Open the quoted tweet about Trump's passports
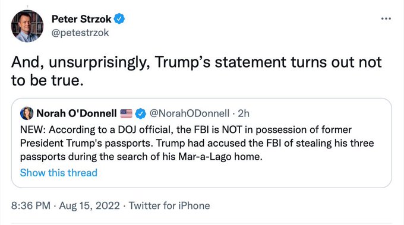This screenshot has height=225, width=404. click(201, 143)
